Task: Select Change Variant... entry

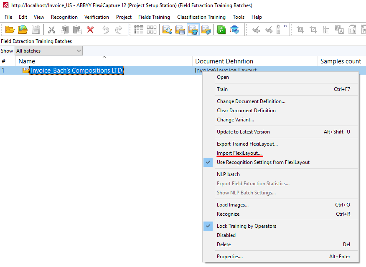Action: click(x=280, y=120)
